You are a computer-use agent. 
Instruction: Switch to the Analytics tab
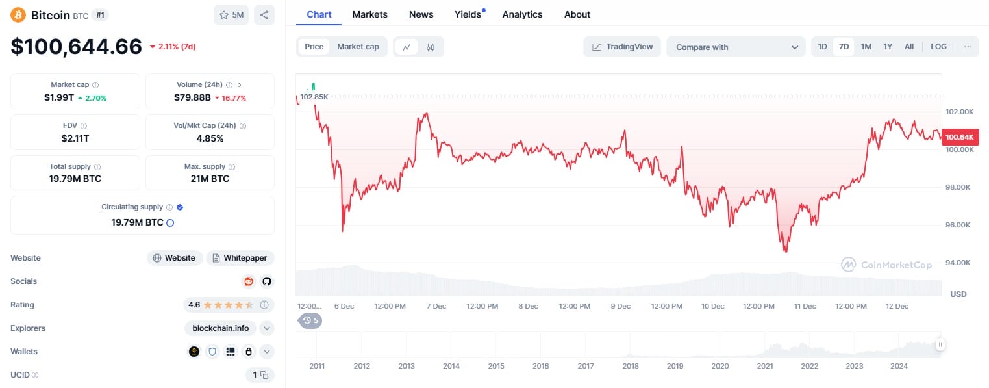[x=522, y=14]
